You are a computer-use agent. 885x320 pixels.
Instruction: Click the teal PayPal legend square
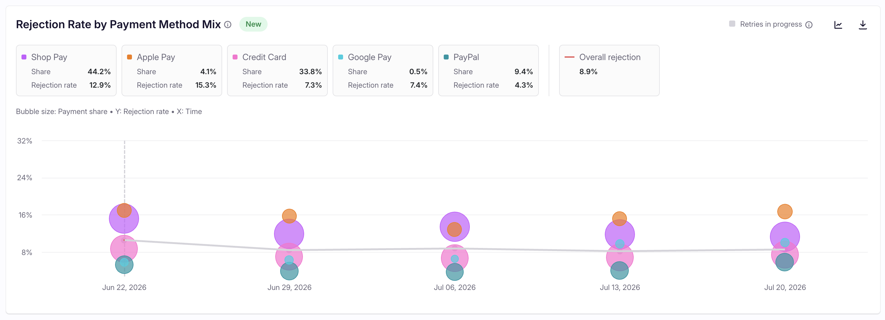pyautogui.click(x=446, y=57)
